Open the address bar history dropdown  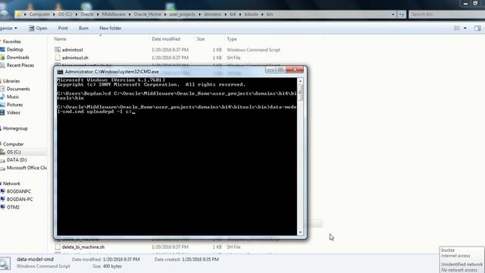[x=393, y=14]
